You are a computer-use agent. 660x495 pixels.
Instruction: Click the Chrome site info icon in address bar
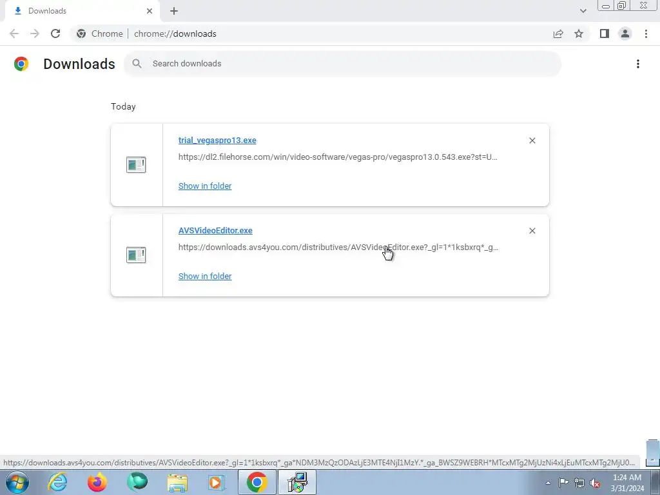click(81, 34)
